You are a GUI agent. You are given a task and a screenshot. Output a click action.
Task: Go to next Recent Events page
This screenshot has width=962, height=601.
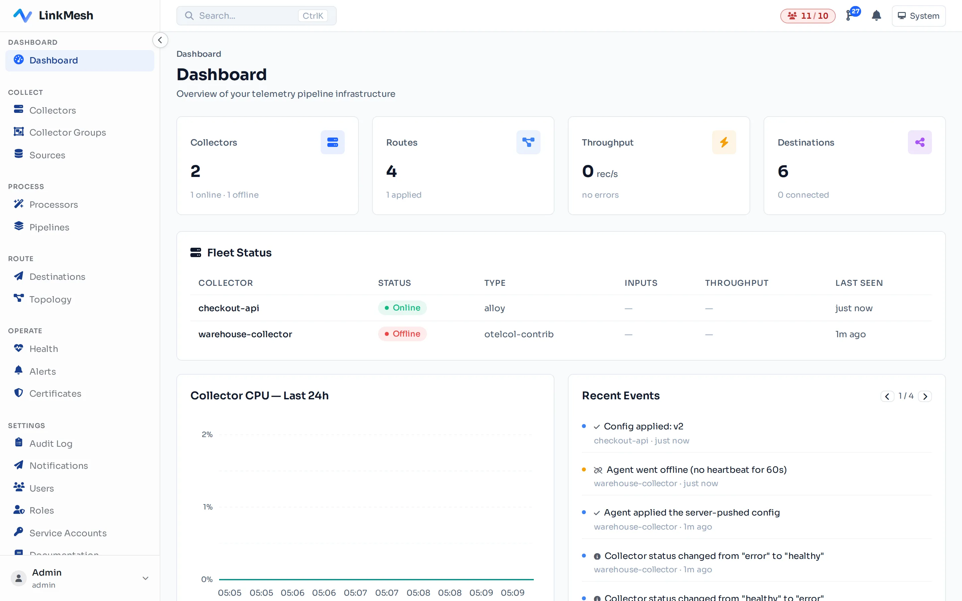(925, 396)
